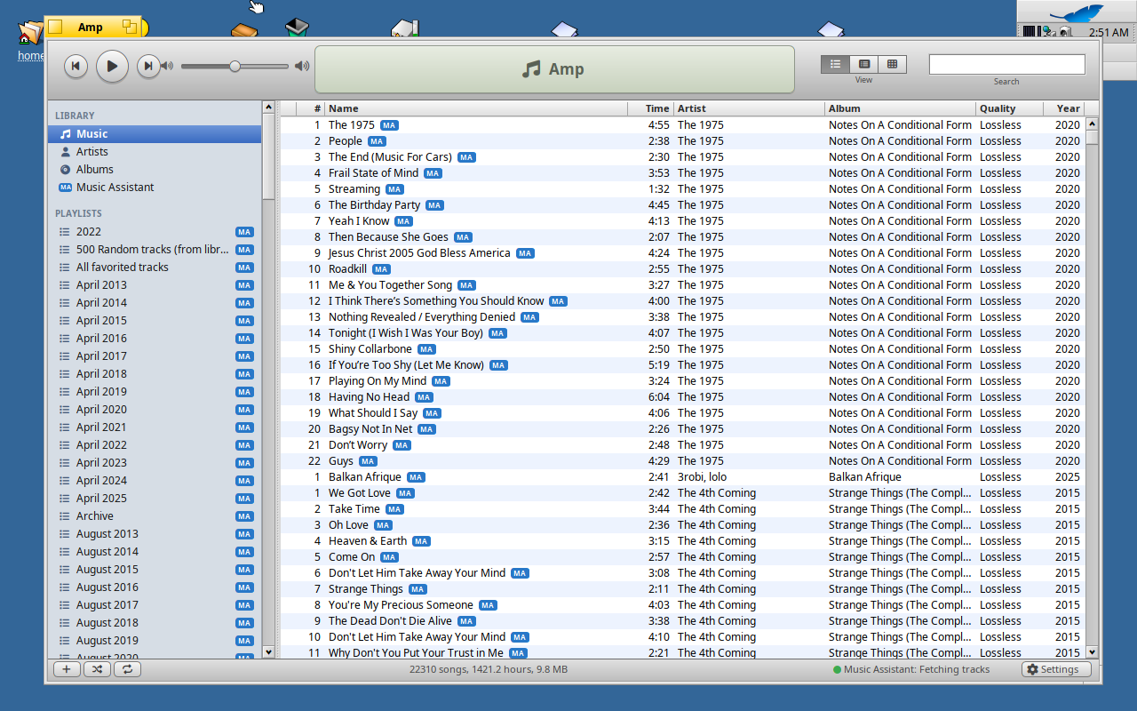This screenshot has width=1137, height=711.
Task: Sort by the Year column header
Action: (x=1064, y=108)
